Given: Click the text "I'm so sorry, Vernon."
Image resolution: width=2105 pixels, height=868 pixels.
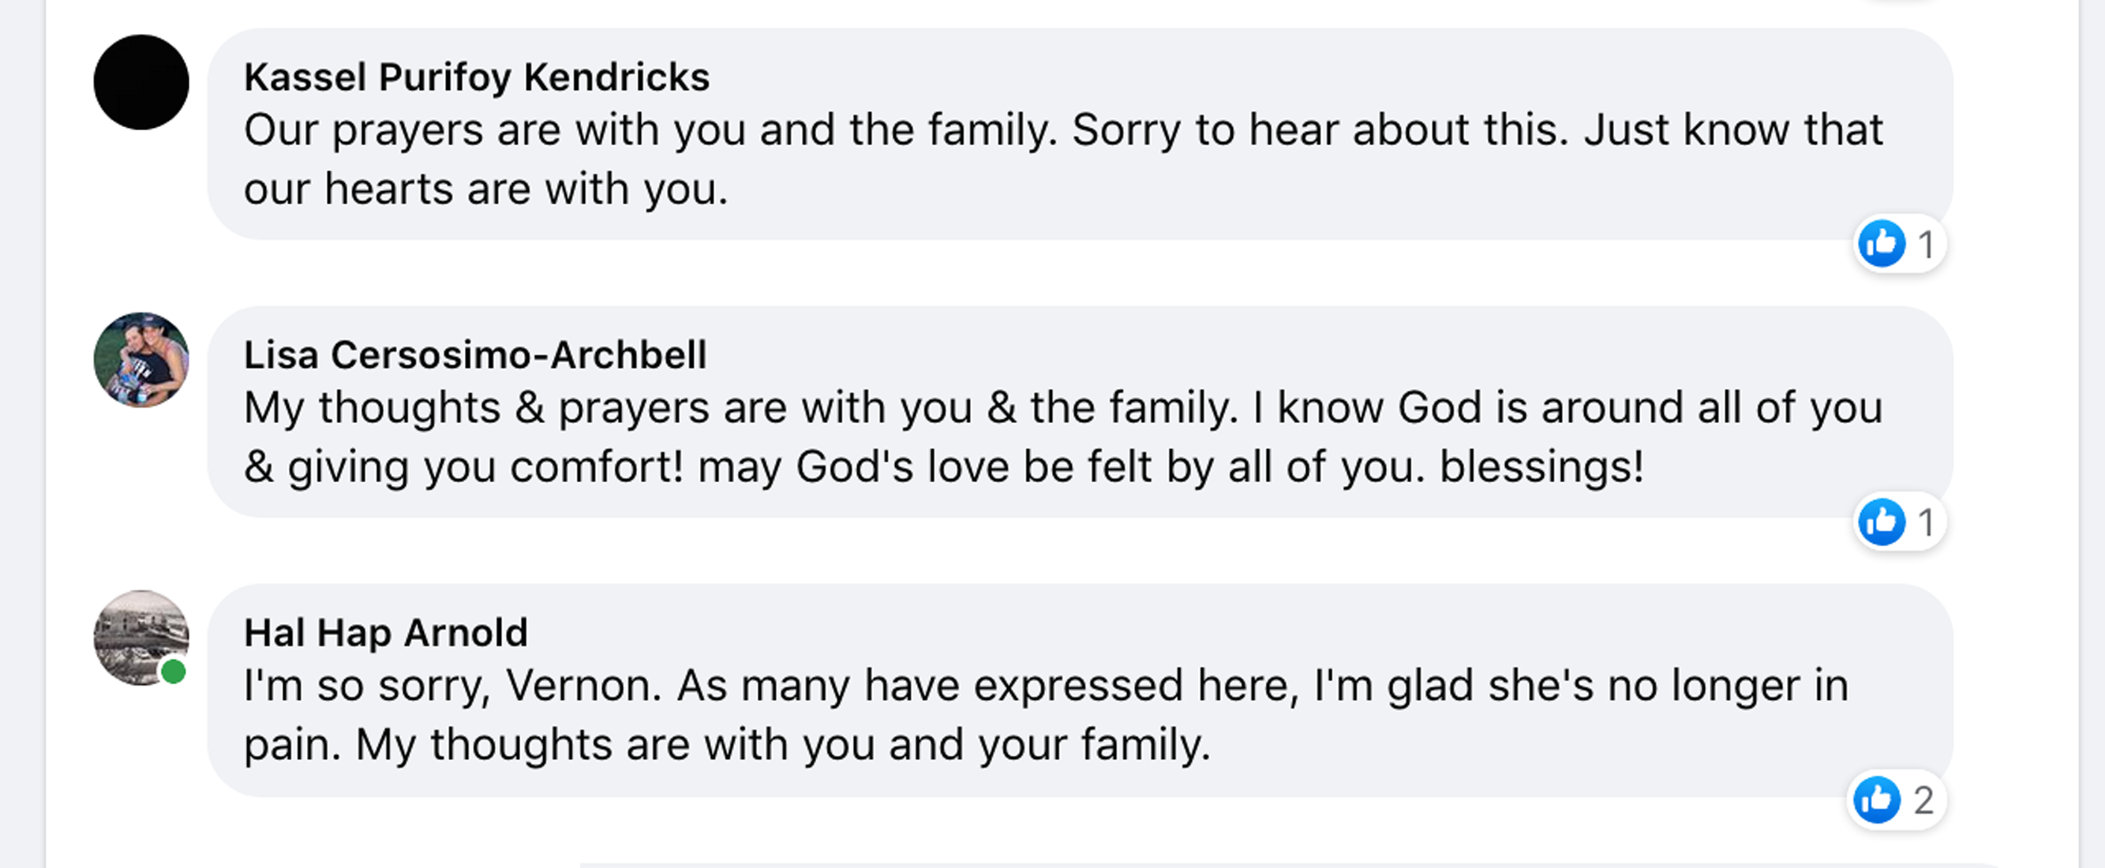Looking at the screenshot, I should pyautogui.click(x=453, y=686).
